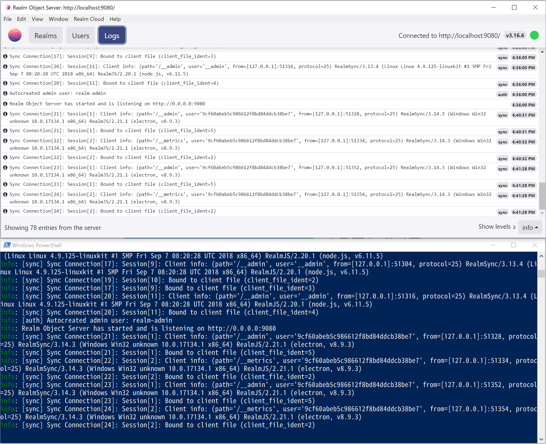Click PowerShell line 'Connection[19]: Session[10]: Bound'
Screen dimensions: 546x444
(159, 280)
